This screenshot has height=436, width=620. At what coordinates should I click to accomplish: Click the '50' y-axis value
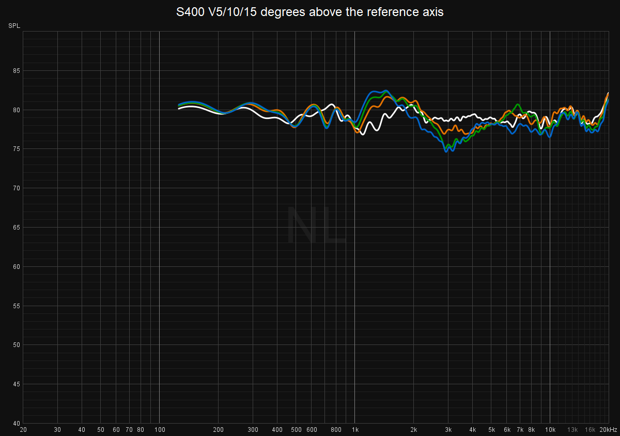[x=16, y=345]
